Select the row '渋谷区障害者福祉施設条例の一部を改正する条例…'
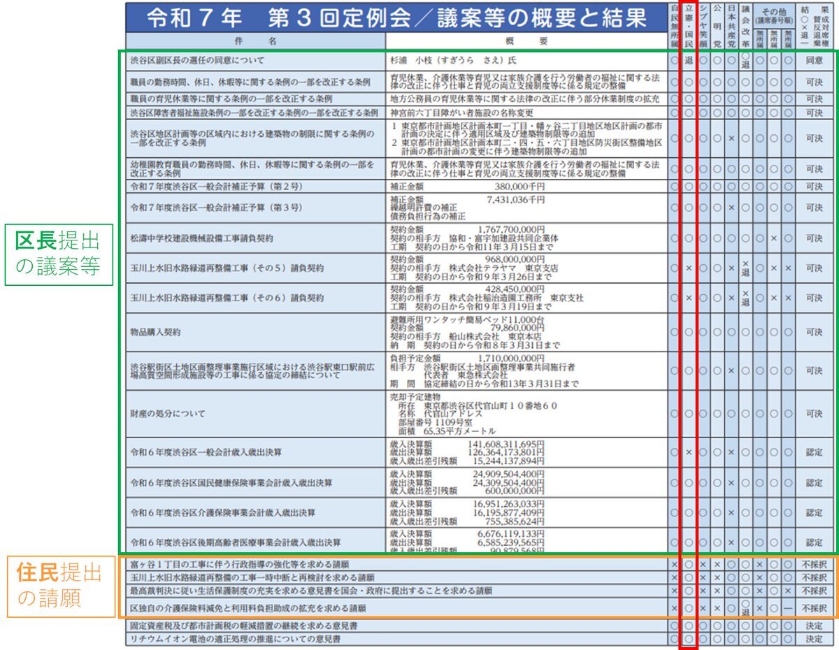This screenshot has height=650, width=839. pos(480,113)
